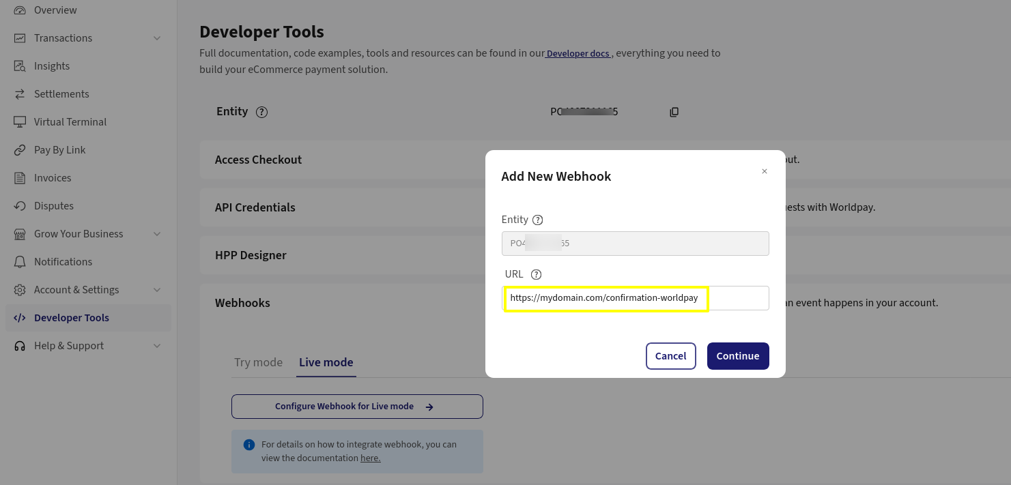The image size is (1011, 485).
Task: Open the Settlements section
Action: point(61,93)
